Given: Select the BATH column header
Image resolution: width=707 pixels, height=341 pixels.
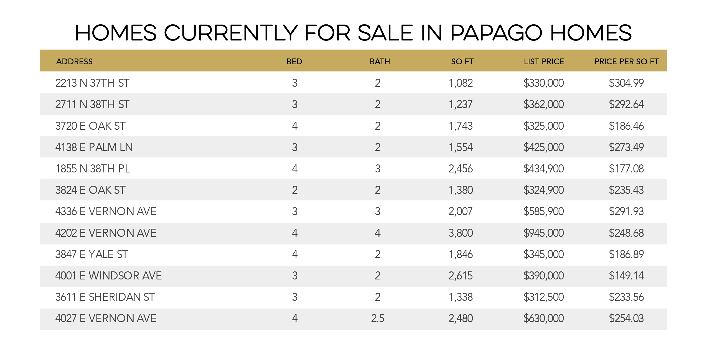Looking at the screenshot, I should [x=380, y=61].
